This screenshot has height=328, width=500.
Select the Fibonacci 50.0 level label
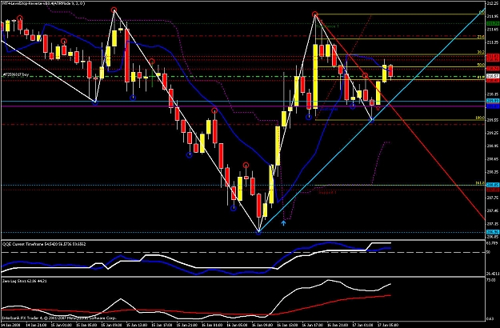click(481, 65)
